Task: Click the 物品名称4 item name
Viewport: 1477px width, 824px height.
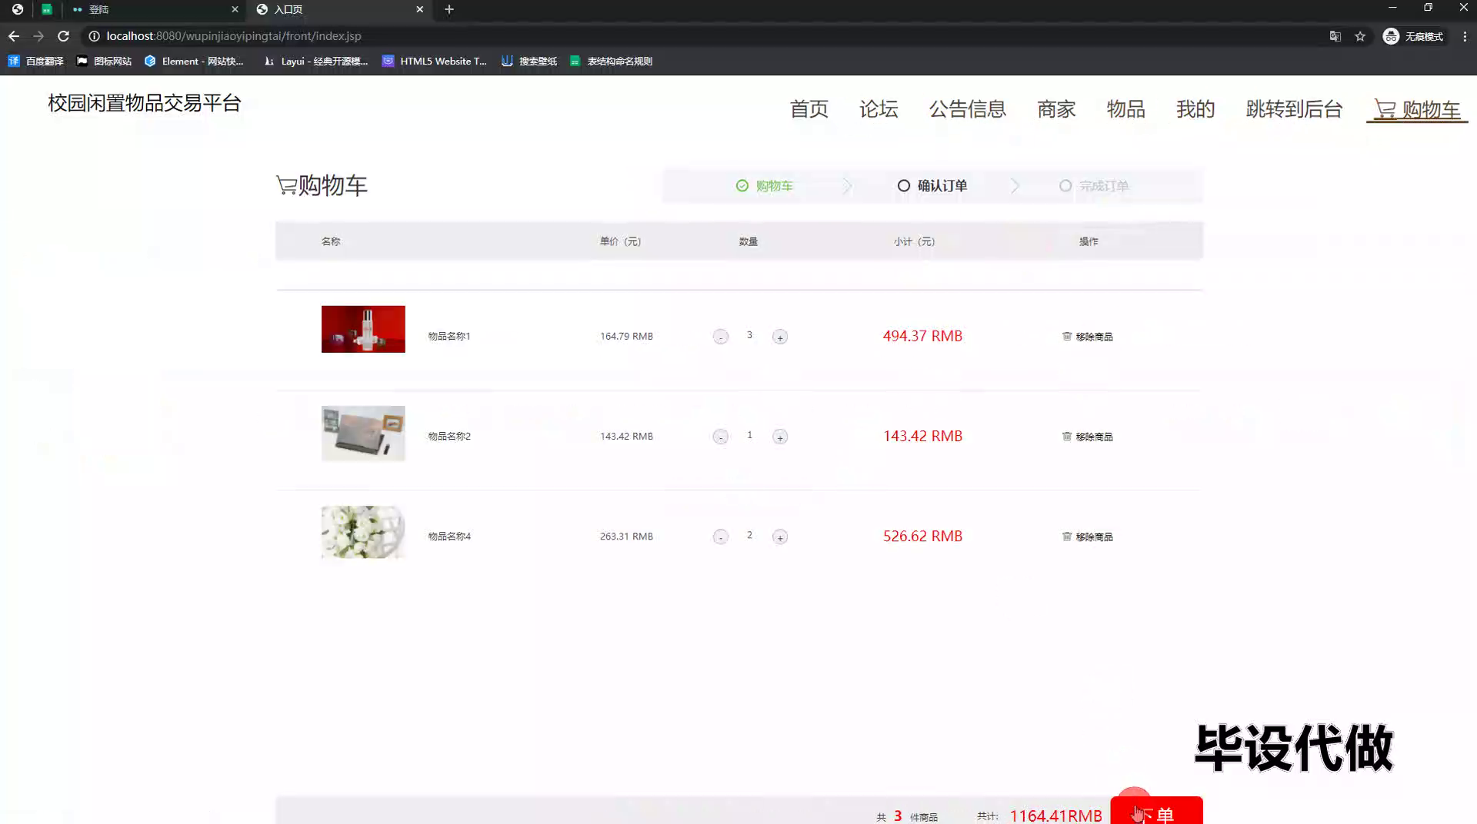Action: coord(449,536)
